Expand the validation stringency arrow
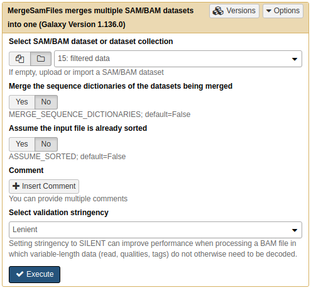This screenshot has width=311, height=290. 295,230
